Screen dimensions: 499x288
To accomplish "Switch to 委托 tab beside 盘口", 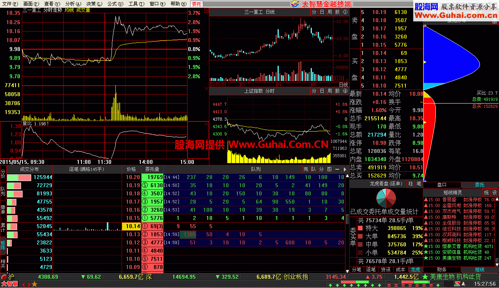I will coord(480,185).
